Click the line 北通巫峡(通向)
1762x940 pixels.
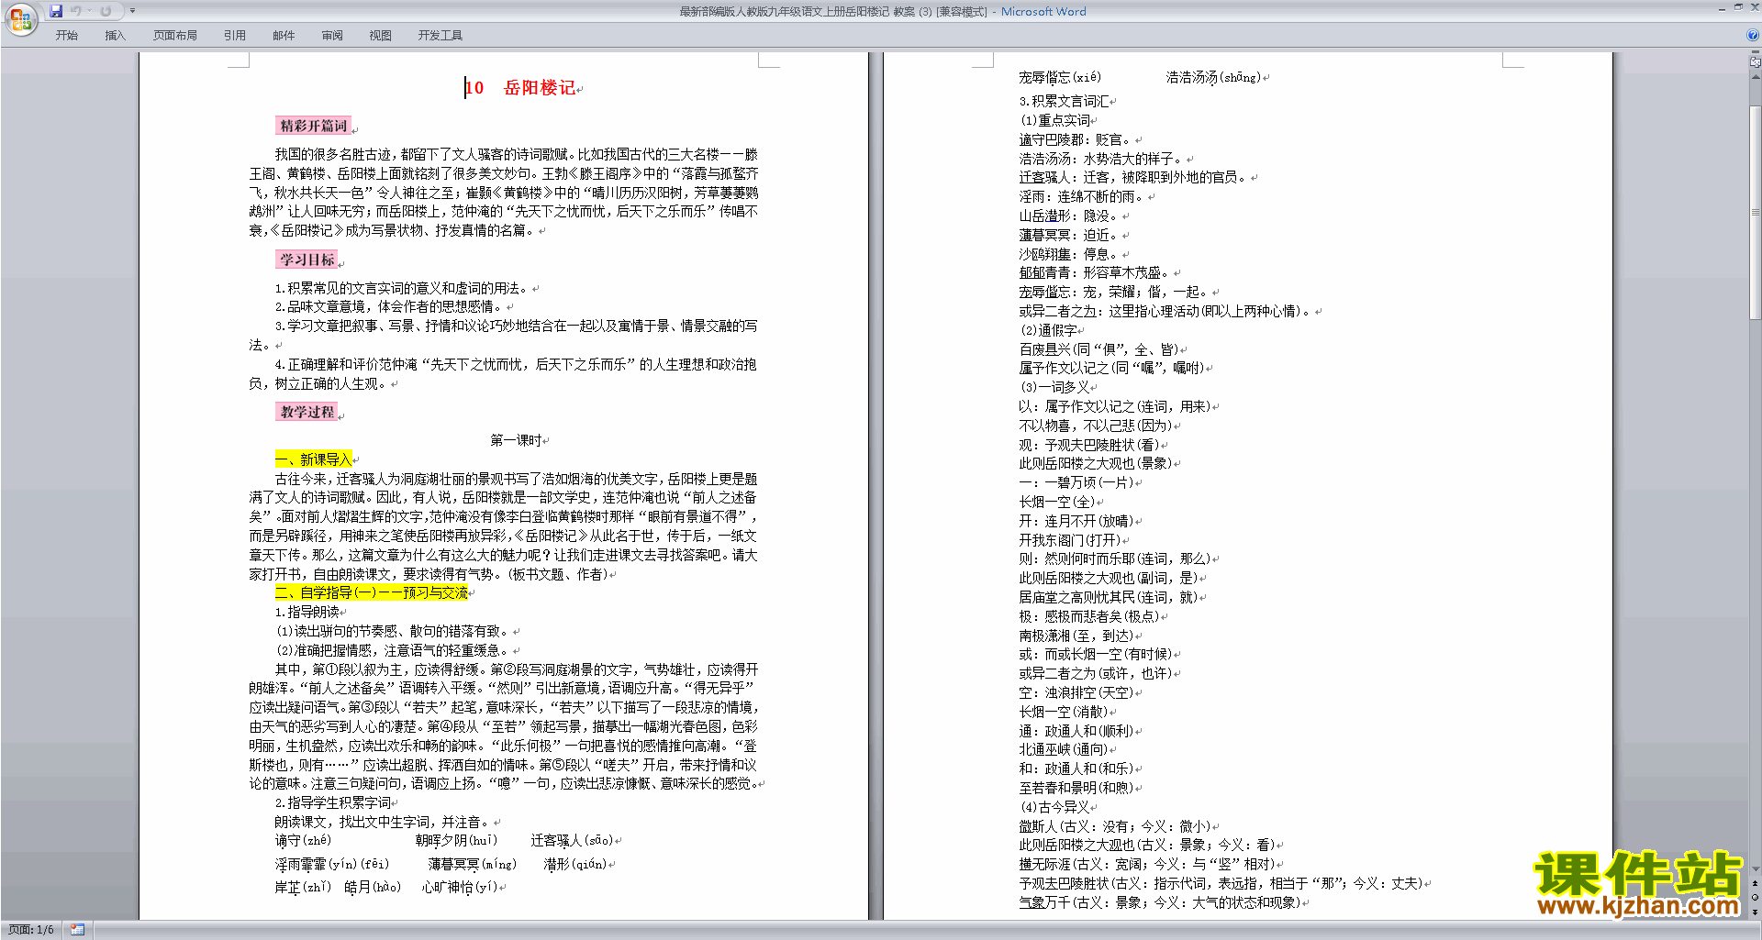1064,749
